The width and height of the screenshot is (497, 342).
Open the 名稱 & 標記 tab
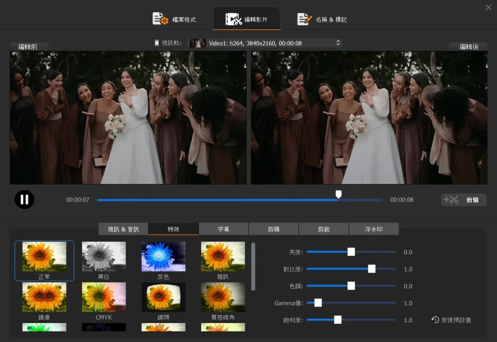coord(322,19)
